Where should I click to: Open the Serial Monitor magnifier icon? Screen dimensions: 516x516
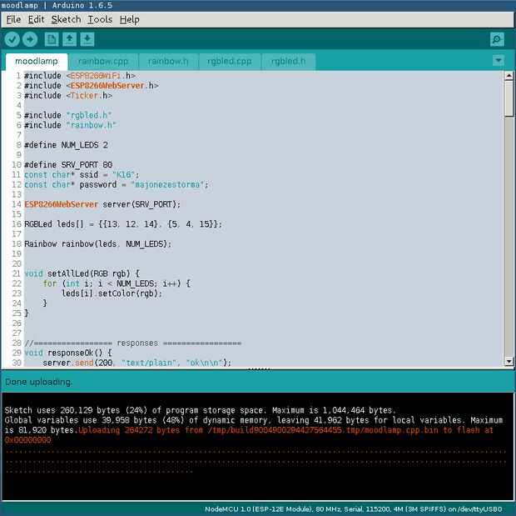click(x=497, y=39)
